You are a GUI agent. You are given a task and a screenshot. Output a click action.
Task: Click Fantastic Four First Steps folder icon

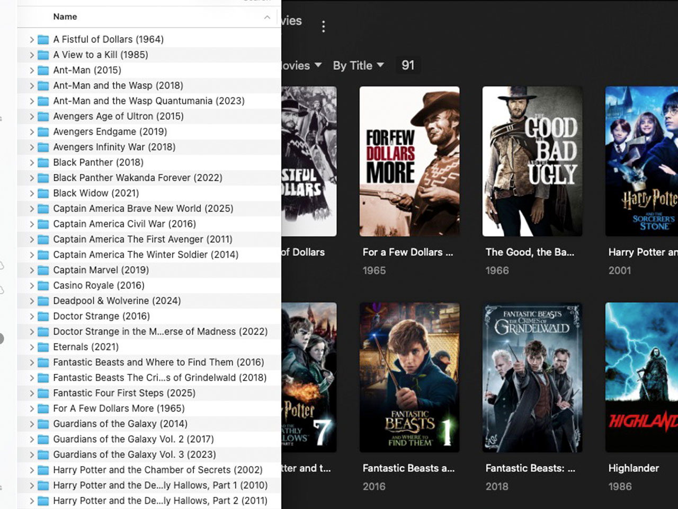tap(43, 393)
